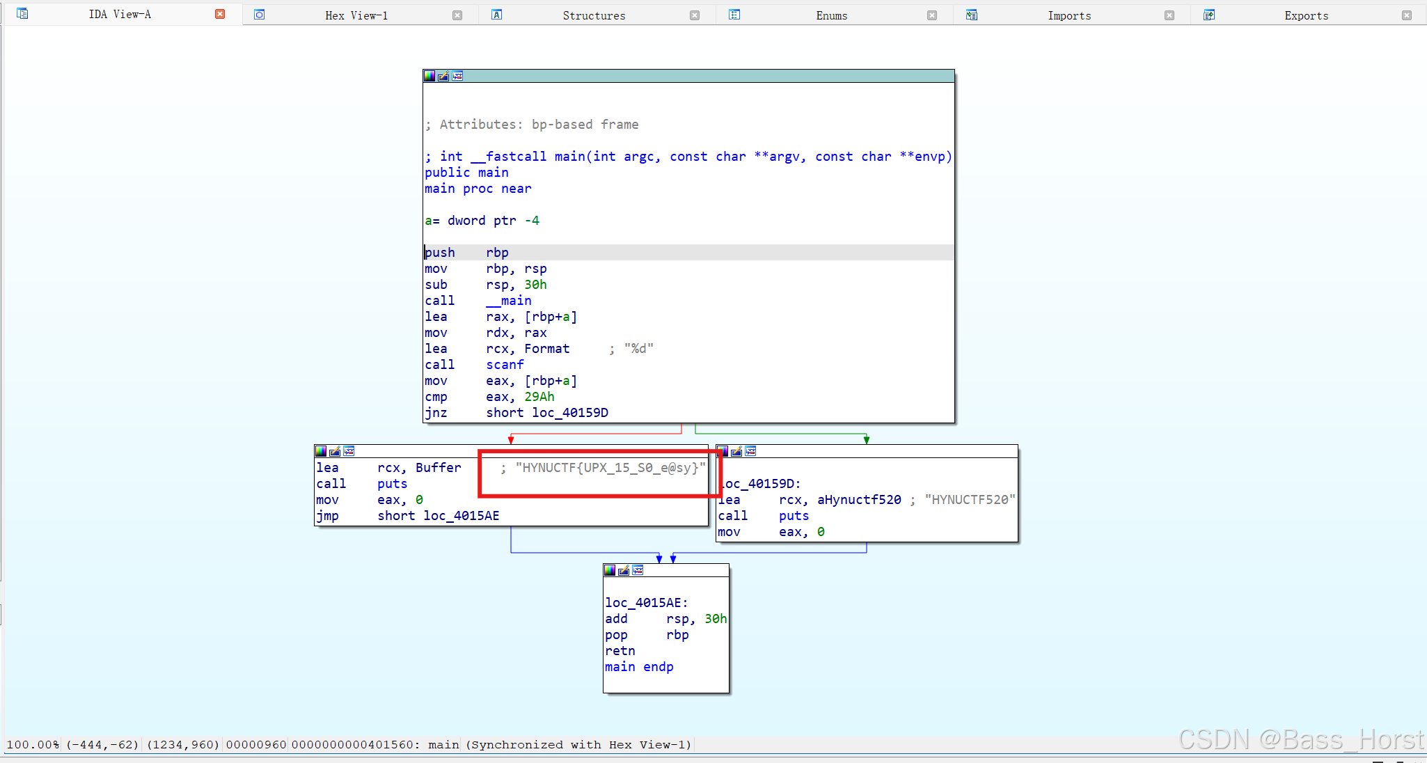Switch to the Hex View-1 tab

click(x=356, y=15)
